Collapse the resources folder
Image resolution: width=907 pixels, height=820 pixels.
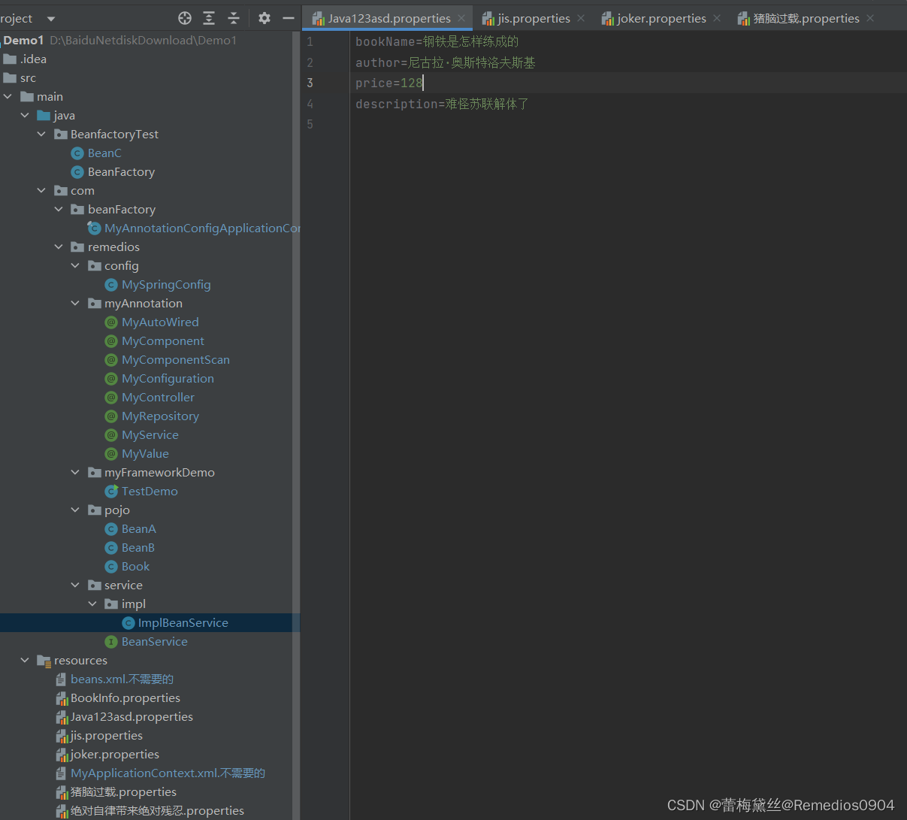point(25,660)
